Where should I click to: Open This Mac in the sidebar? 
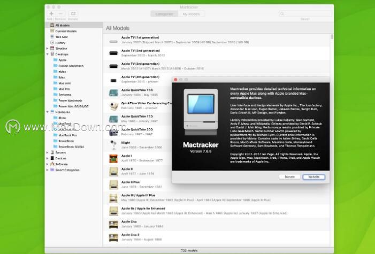[x=61, y=37]
